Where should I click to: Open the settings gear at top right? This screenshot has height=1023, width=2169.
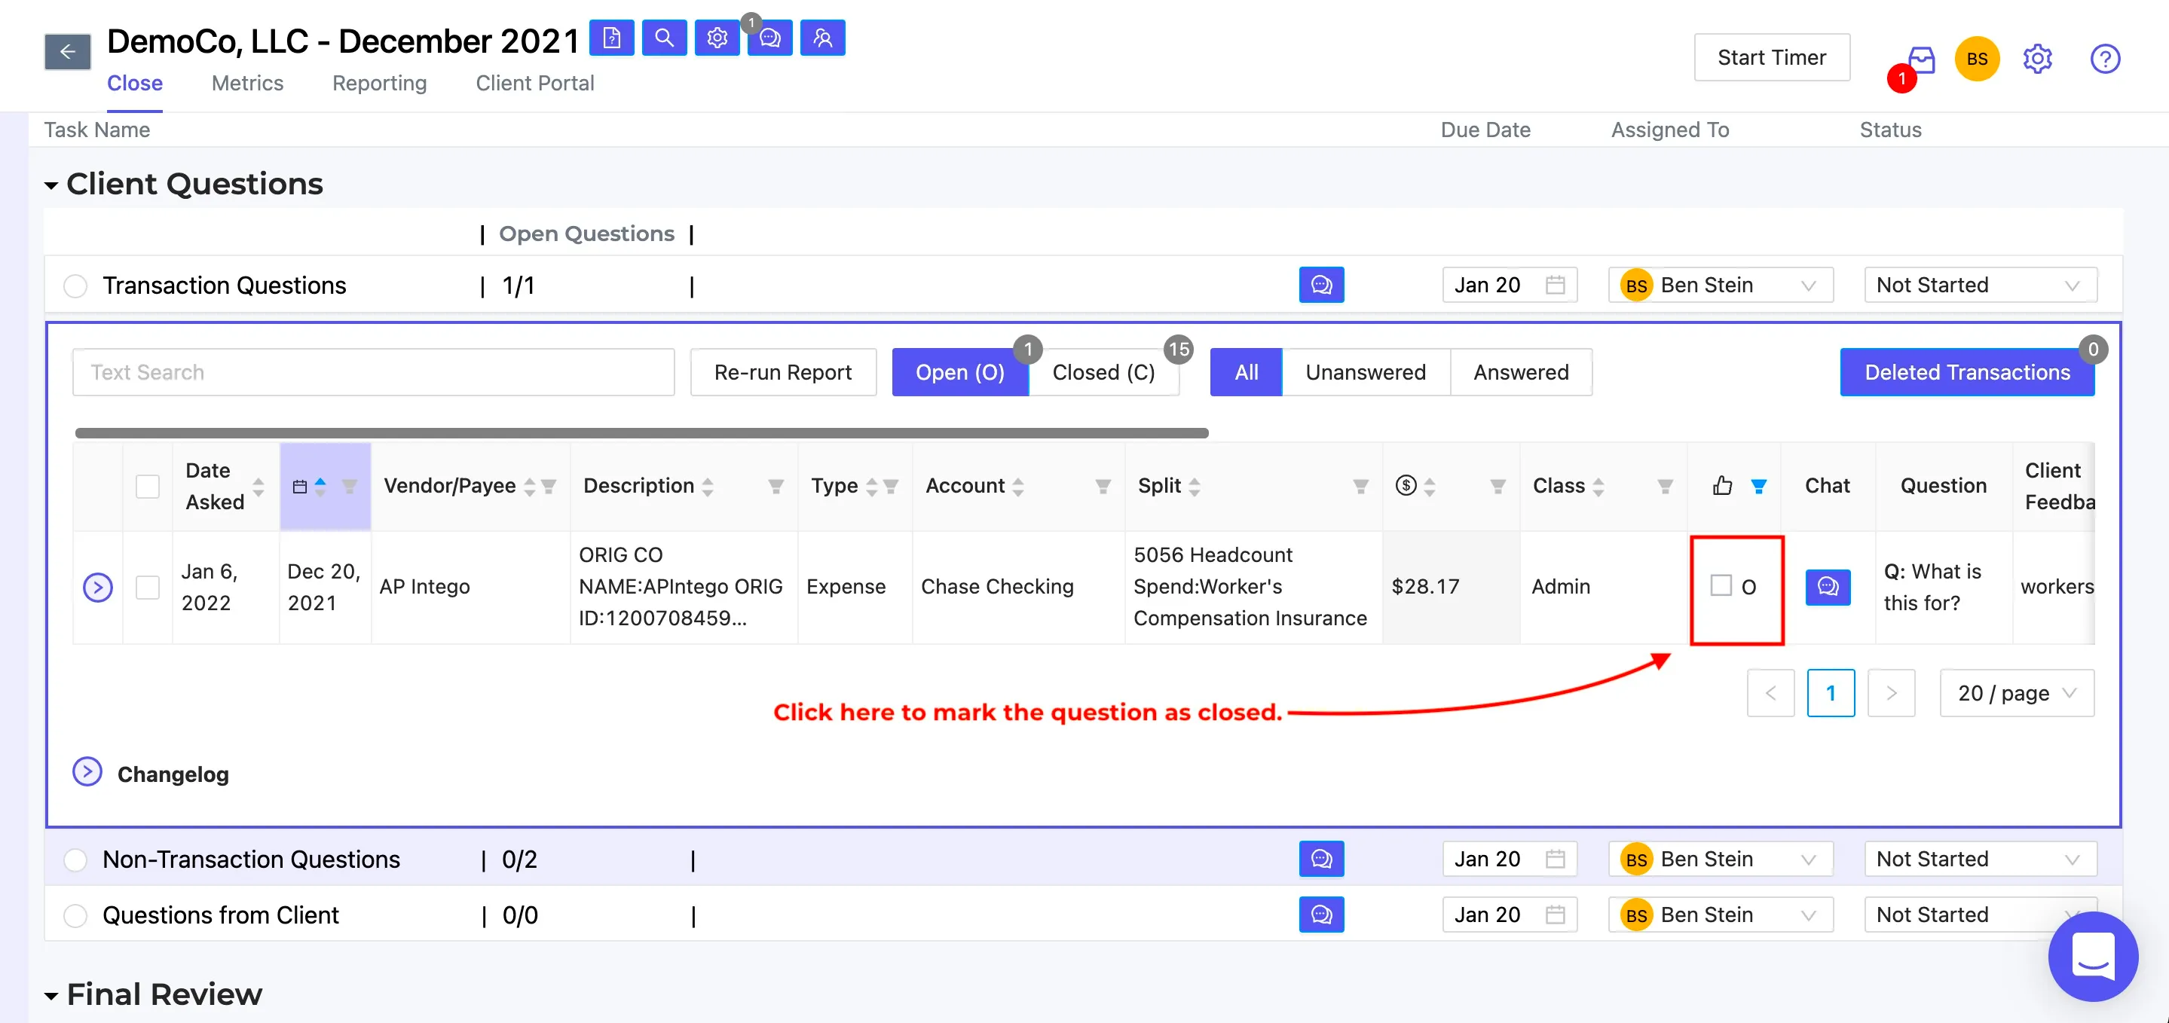pos(2038,59)
